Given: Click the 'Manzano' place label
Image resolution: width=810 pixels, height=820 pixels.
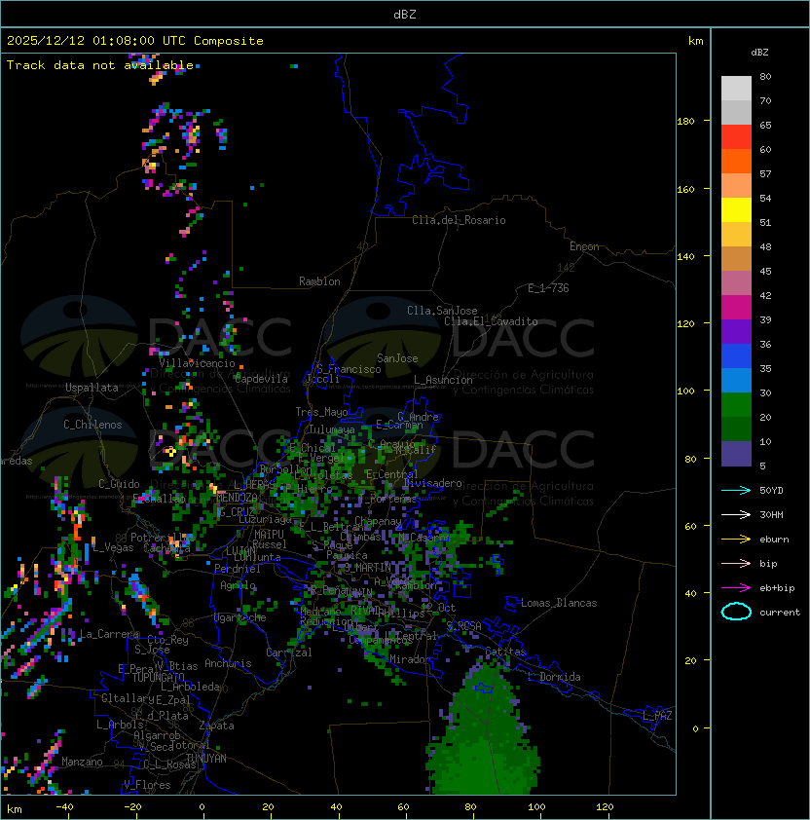Looking at the screenshot, I should tap(82, 762).
